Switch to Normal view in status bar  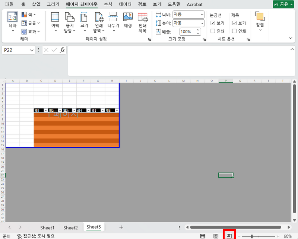pos(203,236)
